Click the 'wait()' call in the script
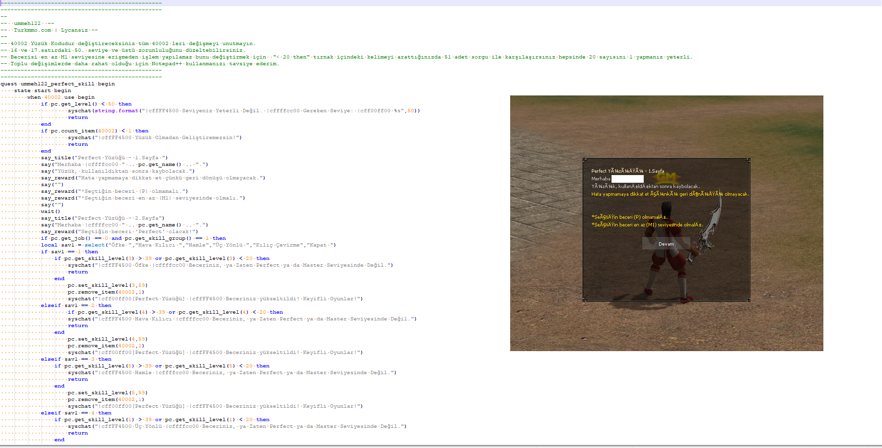 [50, 212]
